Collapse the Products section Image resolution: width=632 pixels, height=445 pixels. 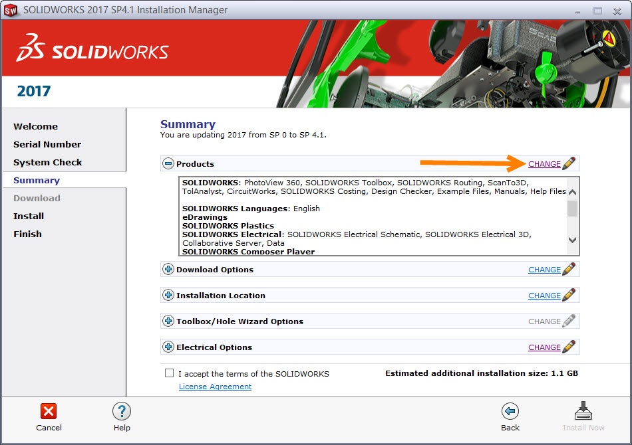pyautogui.click(x=168, y=164)
